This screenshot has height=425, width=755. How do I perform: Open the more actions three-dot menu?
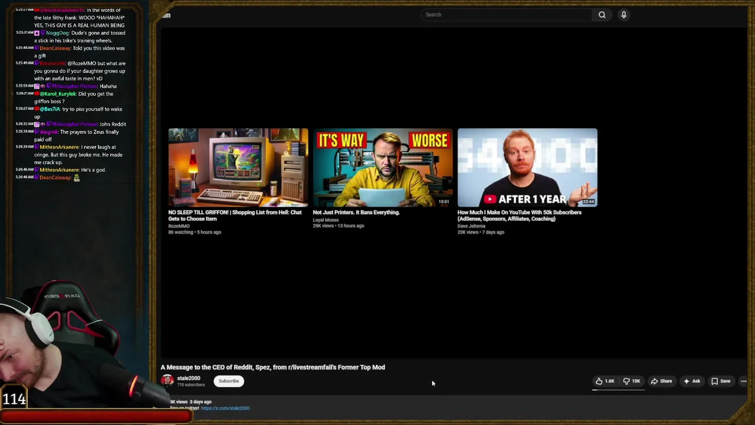click(x=744, y=381)
